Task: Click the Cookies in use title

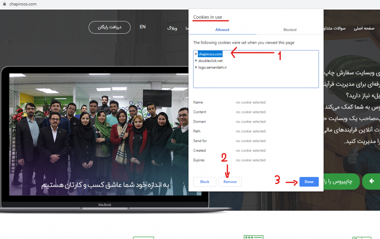Action: [207, 17]
